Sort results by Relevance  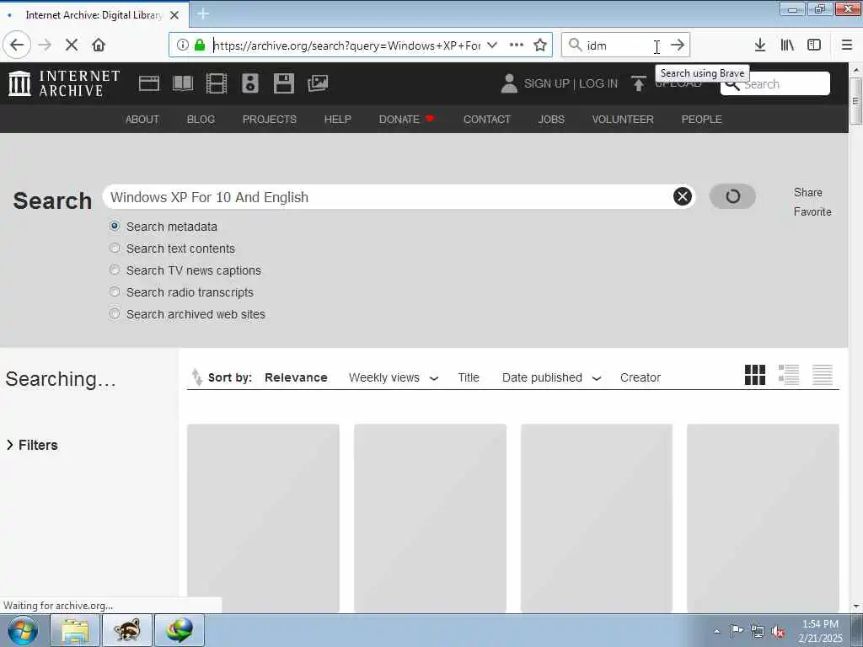pos(296,378)
